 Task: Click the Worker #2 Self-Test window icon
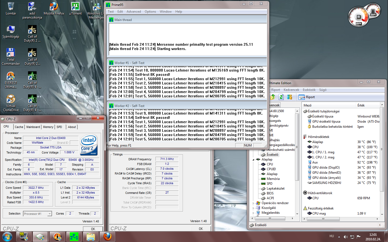(111, 106)
